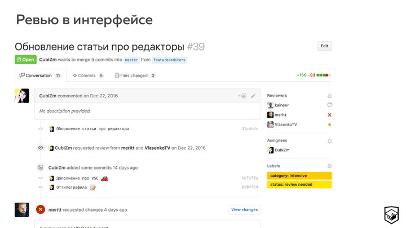Click the feature/editors branch label
The image size is (406, 228).
[169, 60]
